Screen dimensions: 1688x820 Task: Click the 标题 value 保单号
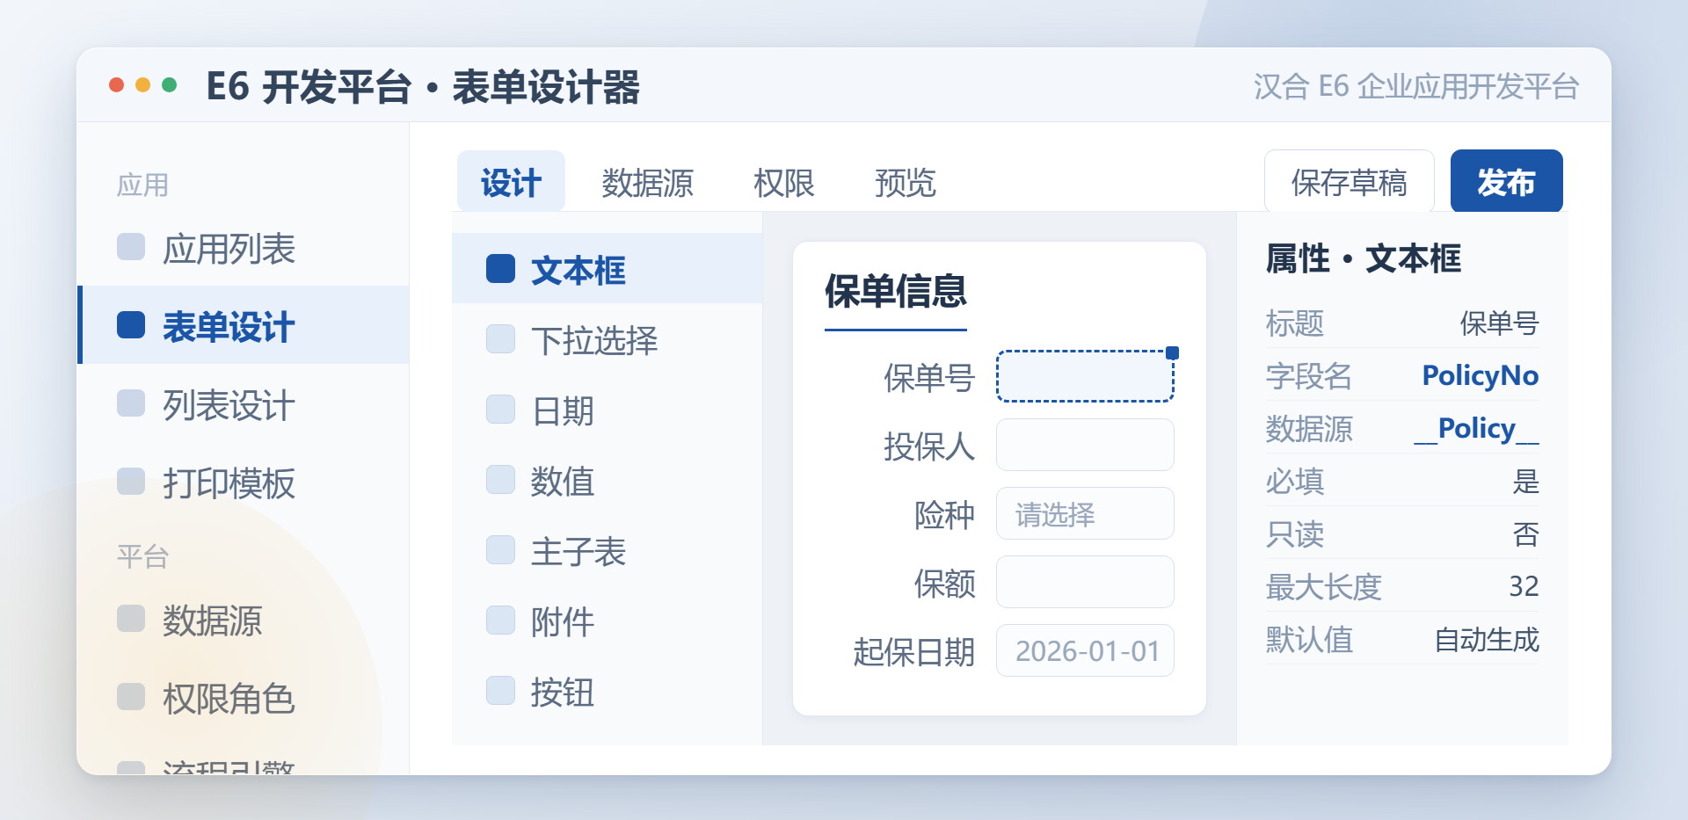1499,323
